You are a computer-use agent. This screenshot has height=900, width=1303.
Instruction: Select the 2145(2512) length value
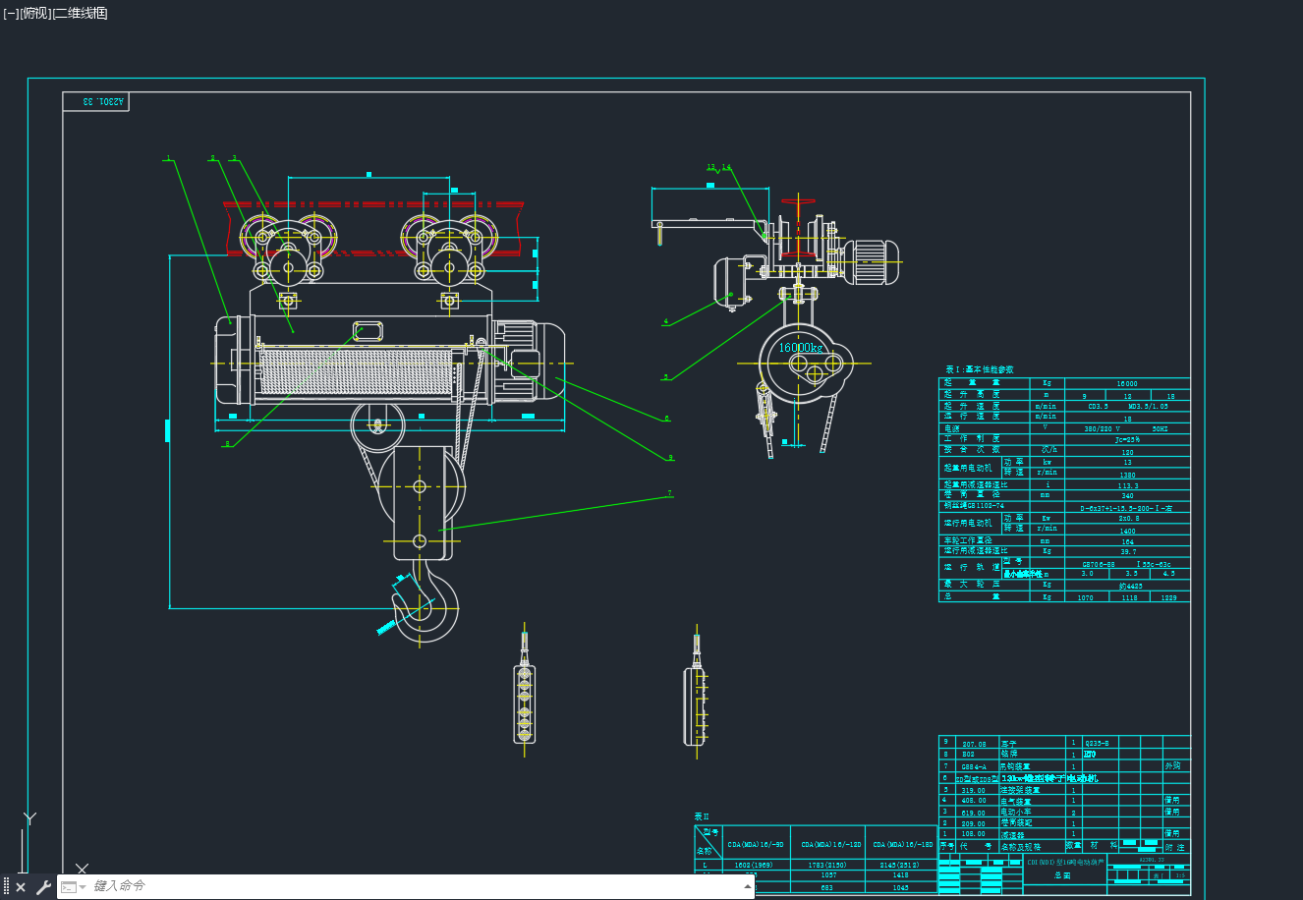click(901, 866)
